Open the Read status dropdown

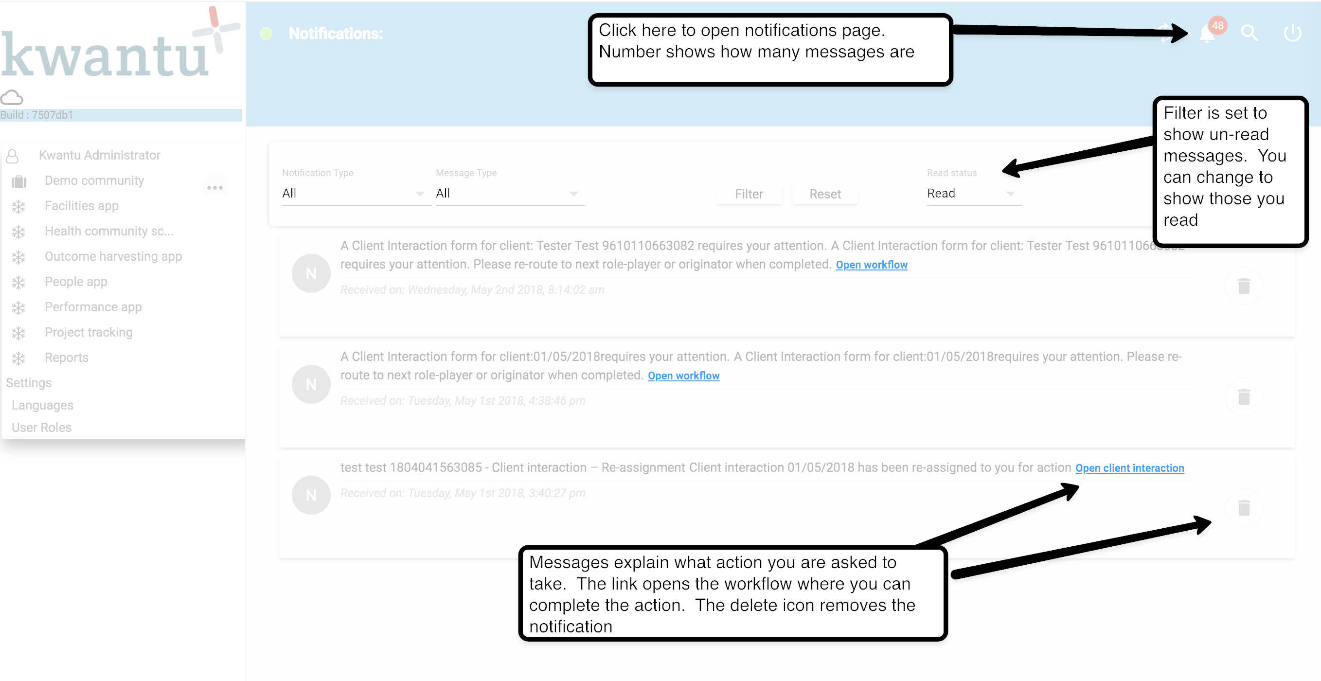972,194
